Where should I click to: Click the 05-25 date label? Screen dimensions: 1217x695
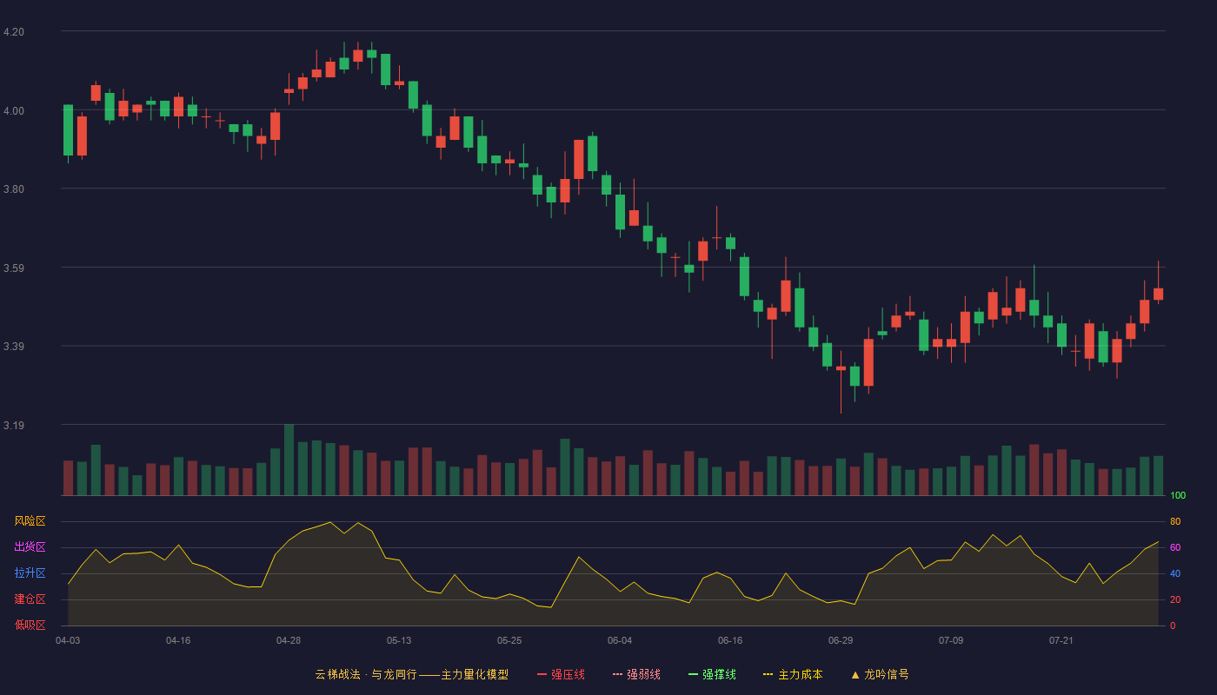click(509, 640)
